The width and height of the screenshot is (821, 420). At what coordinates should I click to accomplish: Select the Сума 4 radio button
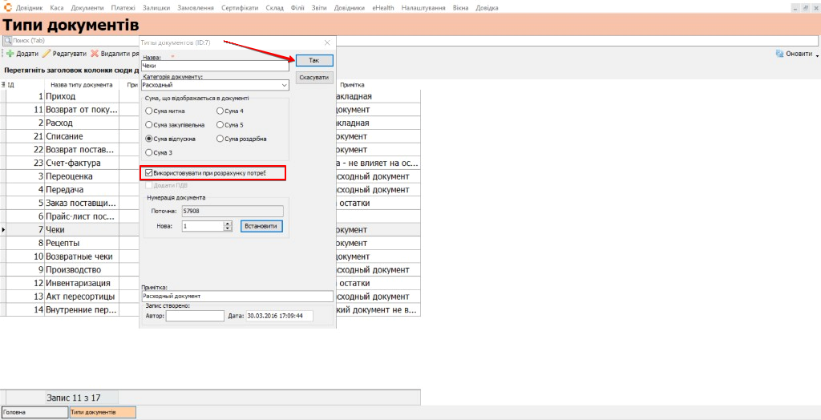220,111
